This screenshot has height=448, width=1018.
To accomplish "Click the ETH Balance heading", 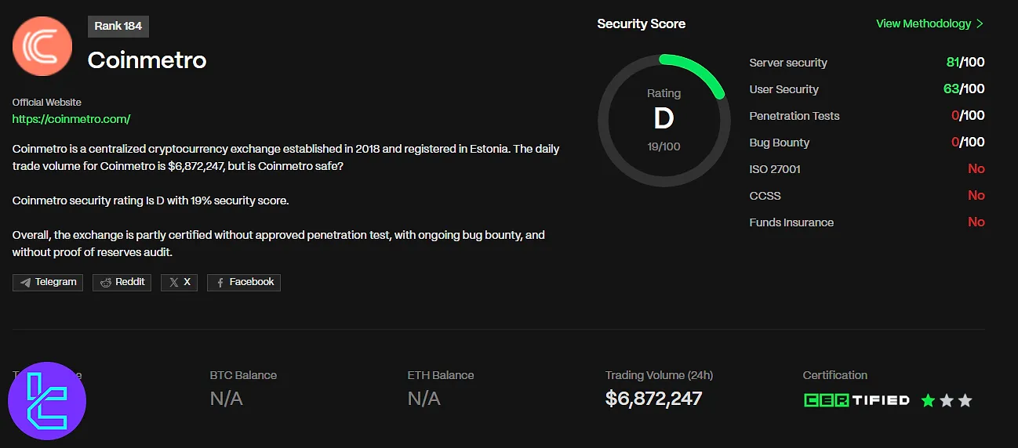I will [x=441, y=375].
